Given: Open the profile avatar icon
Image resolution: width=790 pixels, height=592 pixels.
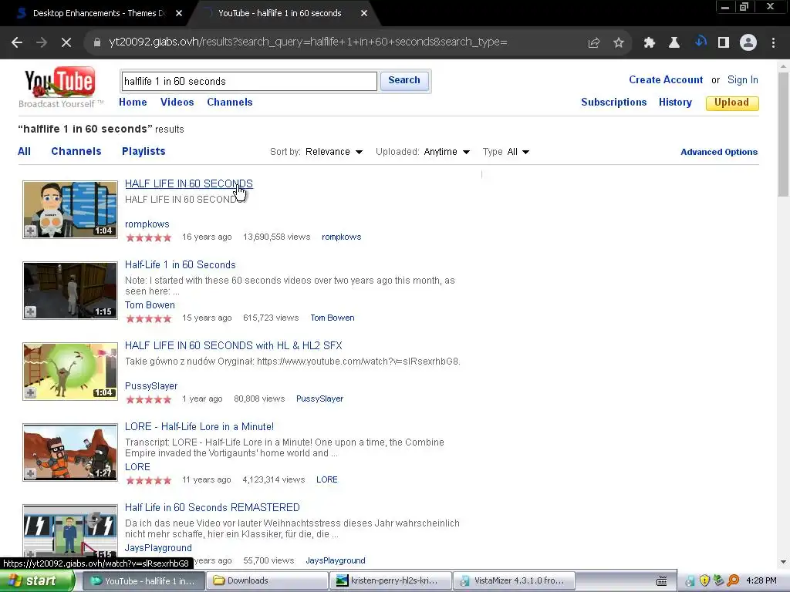Looking at the screenshot, I should point(748,43).
